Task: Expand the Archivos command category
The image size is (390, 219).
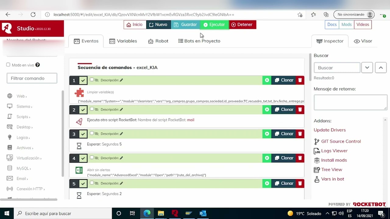Action: (x=25, y=148)
